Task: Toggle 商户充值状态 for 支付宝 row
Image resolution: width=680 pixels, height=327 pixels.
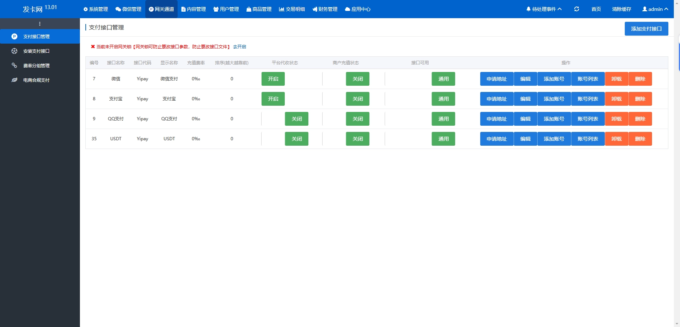Action: [357, 99]
